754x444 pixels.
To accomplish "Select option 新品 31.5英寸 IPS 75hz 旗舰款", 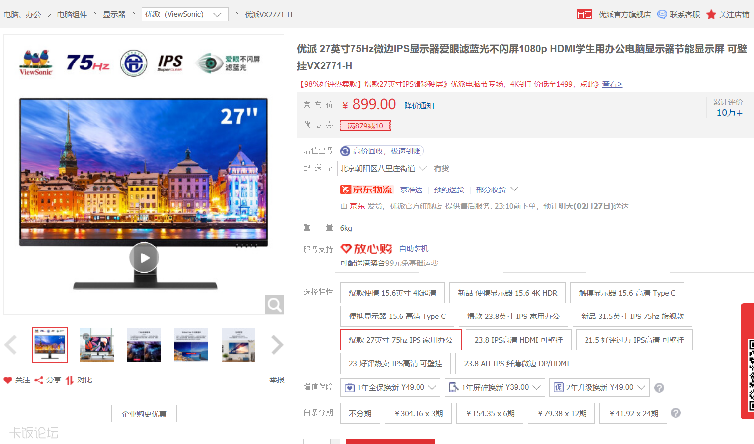I will coord(632,316).
